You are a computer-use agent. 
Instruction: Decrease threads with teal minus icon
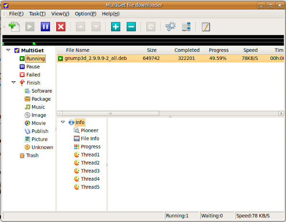(131, 27)
